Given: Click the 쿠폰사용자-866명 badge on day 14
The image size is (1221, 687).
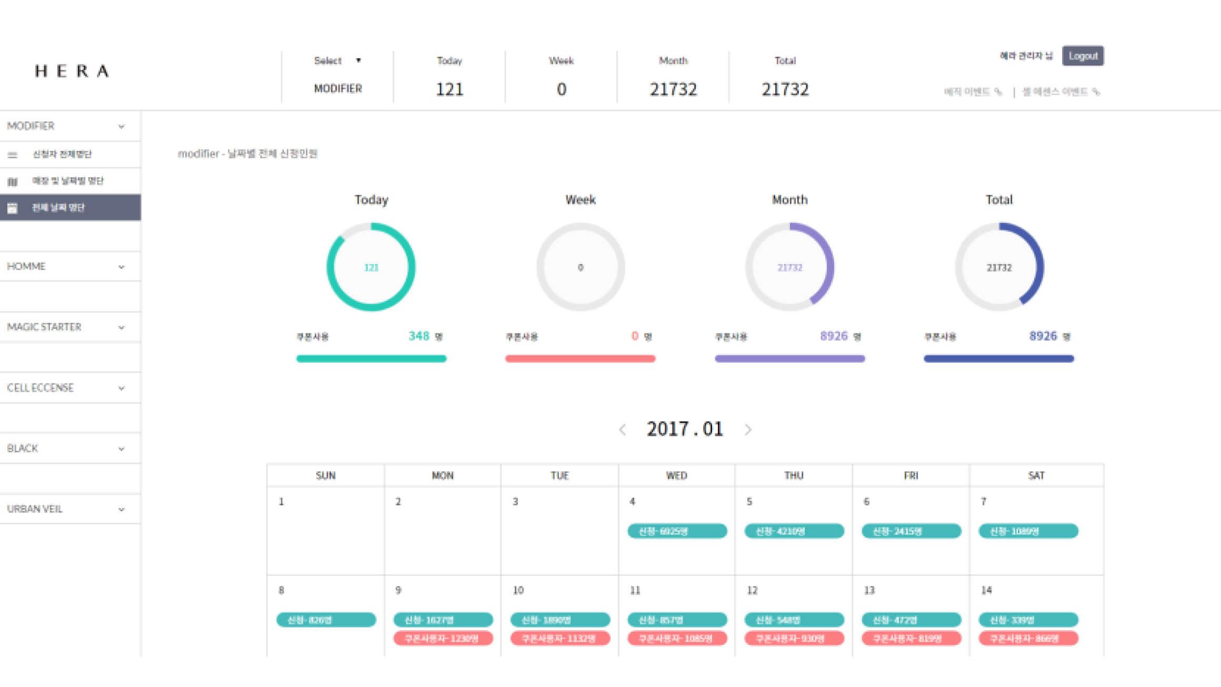Looking at the screenshot, I should point(1028,639).
